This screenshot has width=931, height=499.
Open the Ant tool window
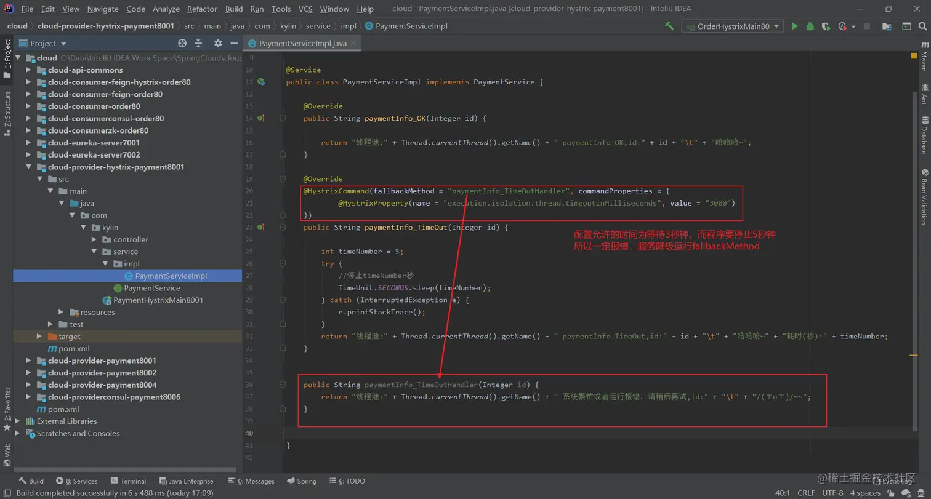(924, 95)
